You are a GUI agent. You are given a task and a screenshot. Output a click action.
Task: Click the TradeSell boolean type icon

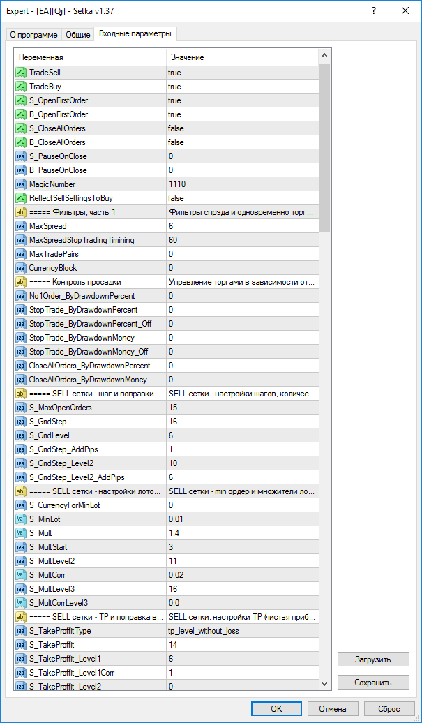coord(21,73)
